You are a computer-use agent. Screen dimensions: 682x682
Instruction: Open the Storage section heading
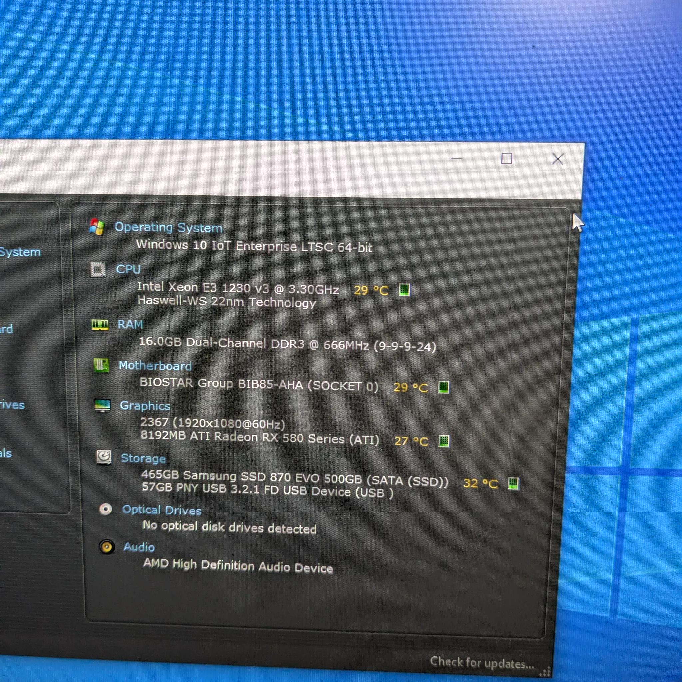coord(143,458)
